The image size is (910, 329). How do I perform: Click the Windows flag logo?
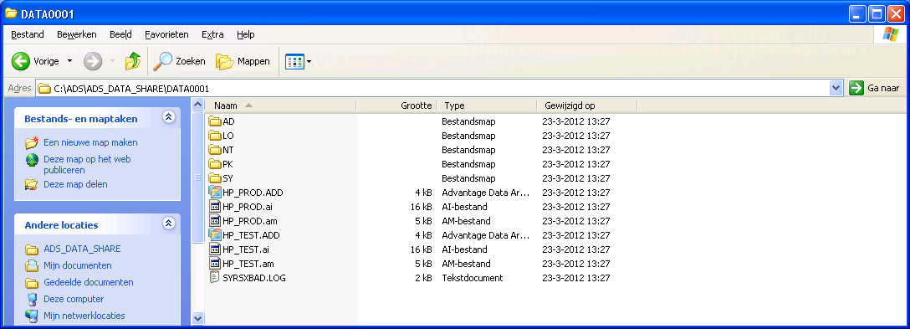(x=890, y=34)
